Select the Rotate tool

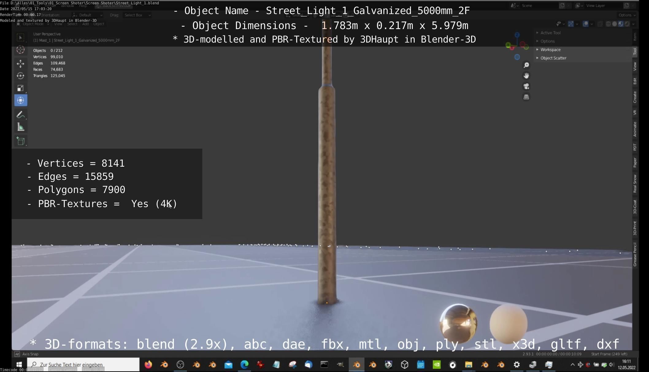pyautogui.click(x=21, y=76)
